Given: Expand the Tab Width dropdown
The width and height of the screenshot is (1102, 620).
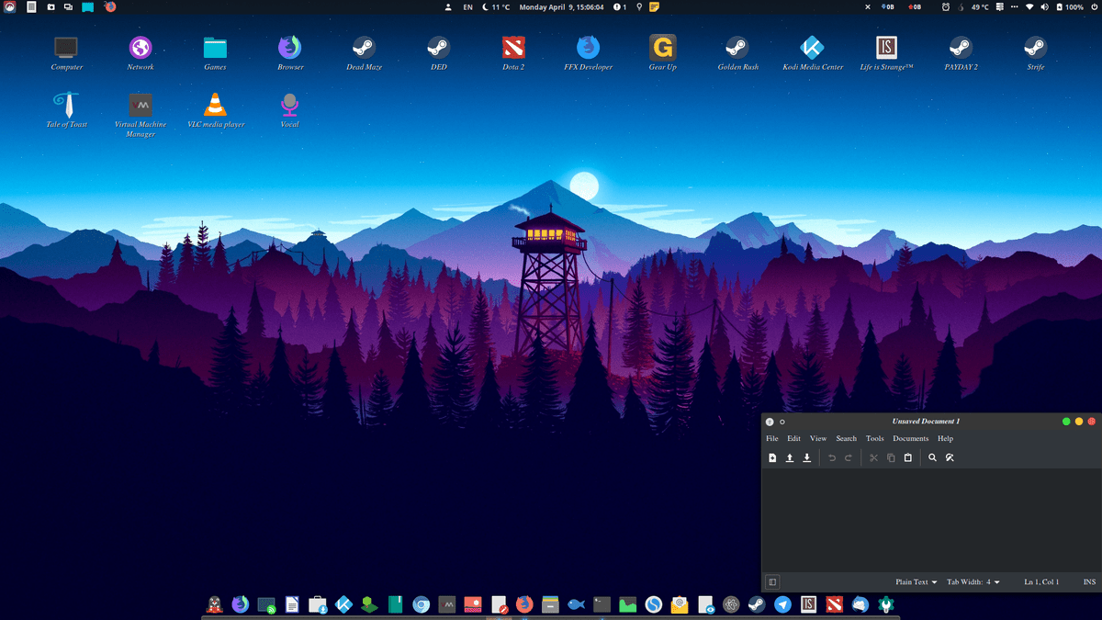Looking at the screenshot, I should (x=973, y=581).
